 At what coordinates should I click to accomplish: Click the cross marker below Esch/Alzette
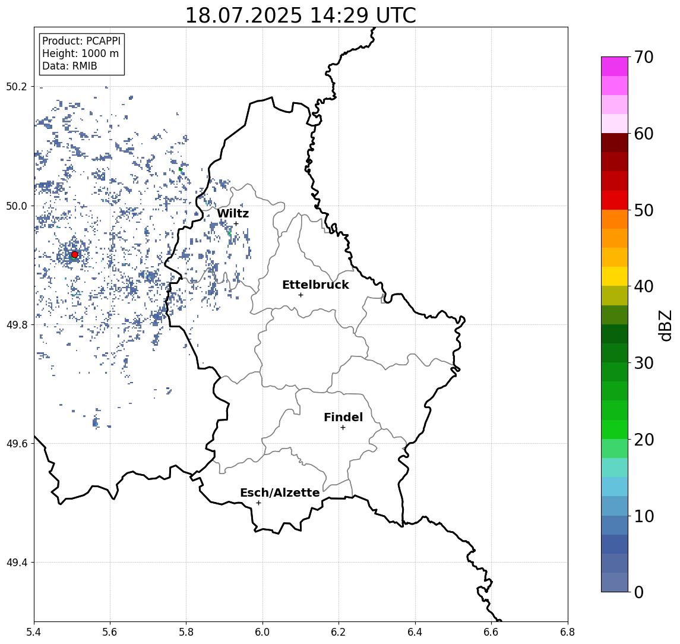(258, 503)
